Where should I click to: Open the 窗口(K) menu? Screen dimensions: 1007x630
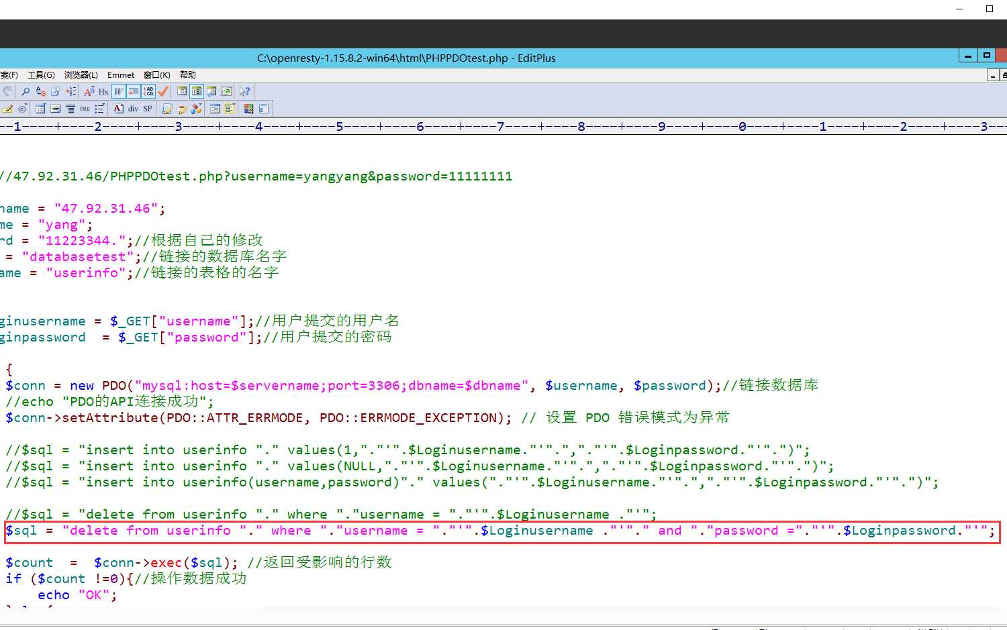pyautogui.click(x=157, y=75)
